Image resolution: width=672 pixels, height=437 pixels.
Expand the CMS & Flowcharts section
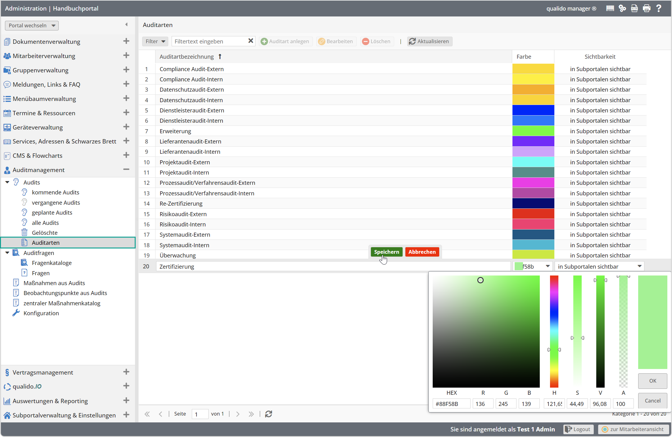pyautogui.click(x=126, y=155)
